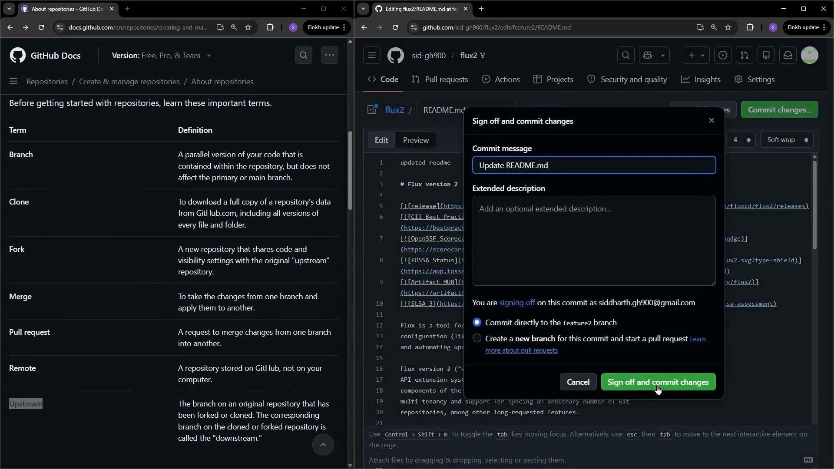
Task: Click the Docs page vertical scrollbar thumb
Action: click(x=350, y=171)
